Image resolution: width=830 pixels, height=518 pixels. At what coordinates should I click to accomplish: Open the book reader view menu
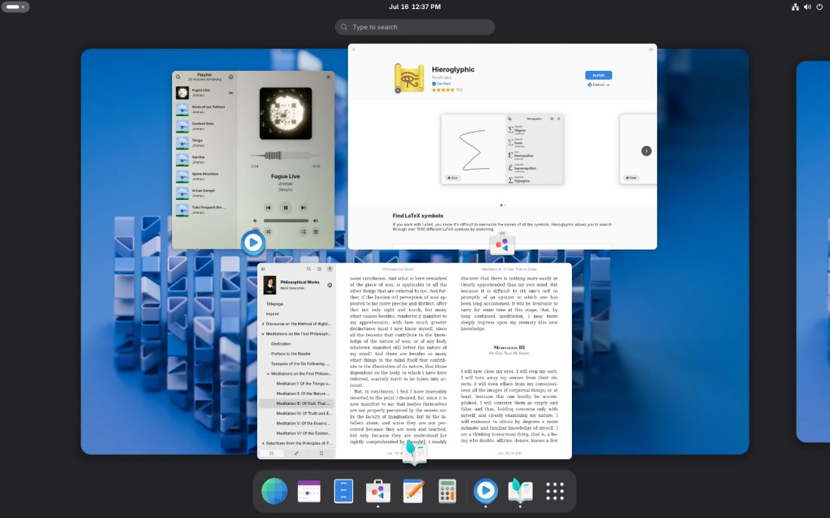(319, 268)
